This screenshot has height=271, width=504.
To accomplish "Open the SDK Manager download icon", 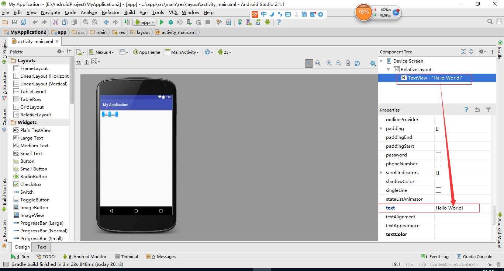I will 258,22.
